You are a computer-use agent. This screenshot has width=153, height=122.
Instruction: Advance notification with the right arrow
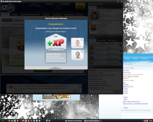point(80,87)
